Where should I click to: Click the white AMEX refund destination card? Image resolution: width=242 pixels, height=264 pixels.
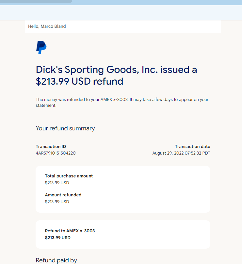[123, 234]
